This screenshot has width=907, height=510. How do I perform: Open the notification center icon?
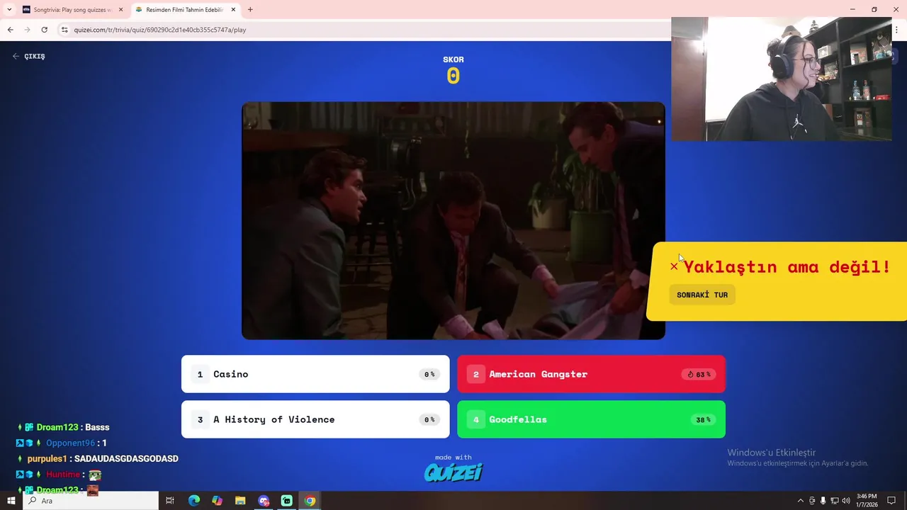[x=891, y=501]
